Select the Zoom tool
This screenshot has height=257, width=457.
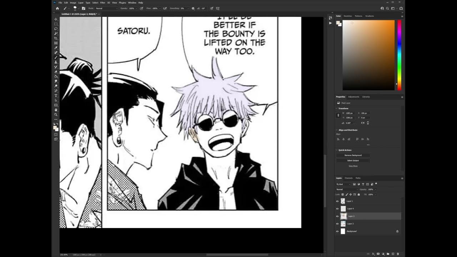pos(56,115)
